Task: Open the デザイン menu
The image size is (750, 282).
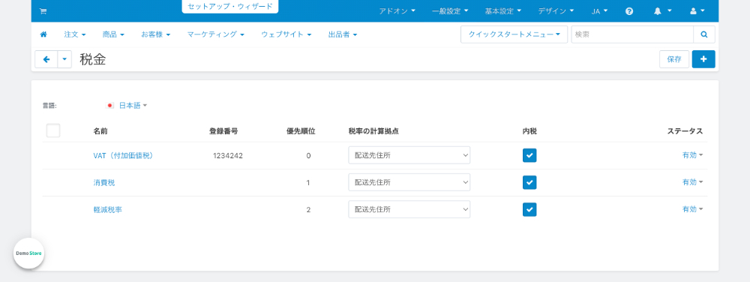Action: pyautogui.click(x=556, y=11)
